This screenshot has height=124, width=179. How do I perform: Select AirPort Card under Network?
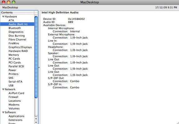pyautogui.click(x=16, y=93)
